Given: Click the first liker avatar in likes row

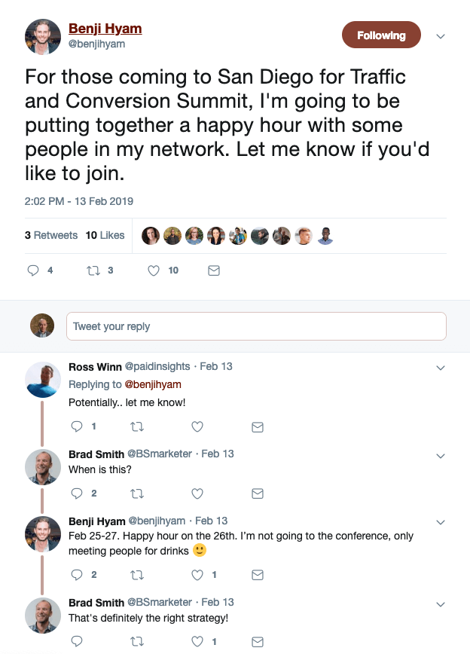Looking at the screenshot, I should click(x=151, y=236).
